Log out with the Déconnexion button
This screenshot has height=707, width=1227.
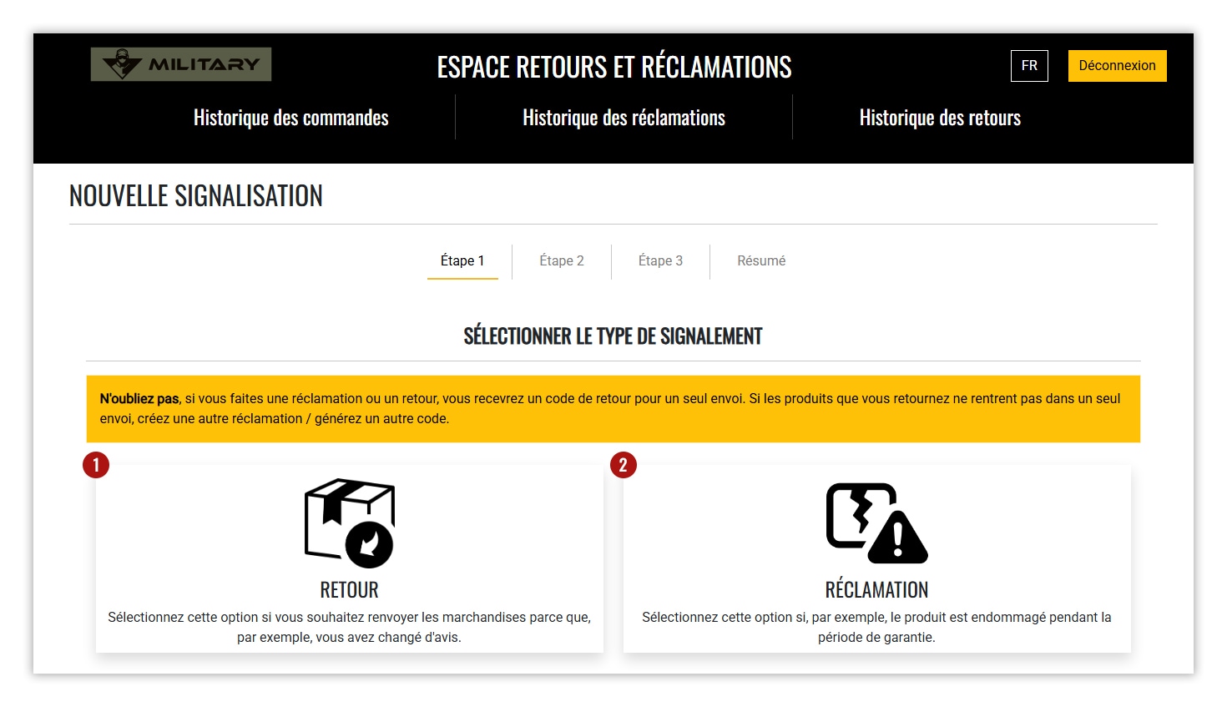coord(1117,66)
